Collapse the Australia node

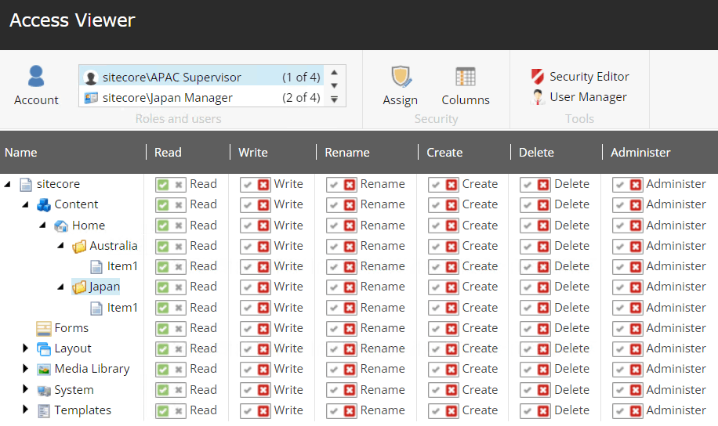point(60,246)
